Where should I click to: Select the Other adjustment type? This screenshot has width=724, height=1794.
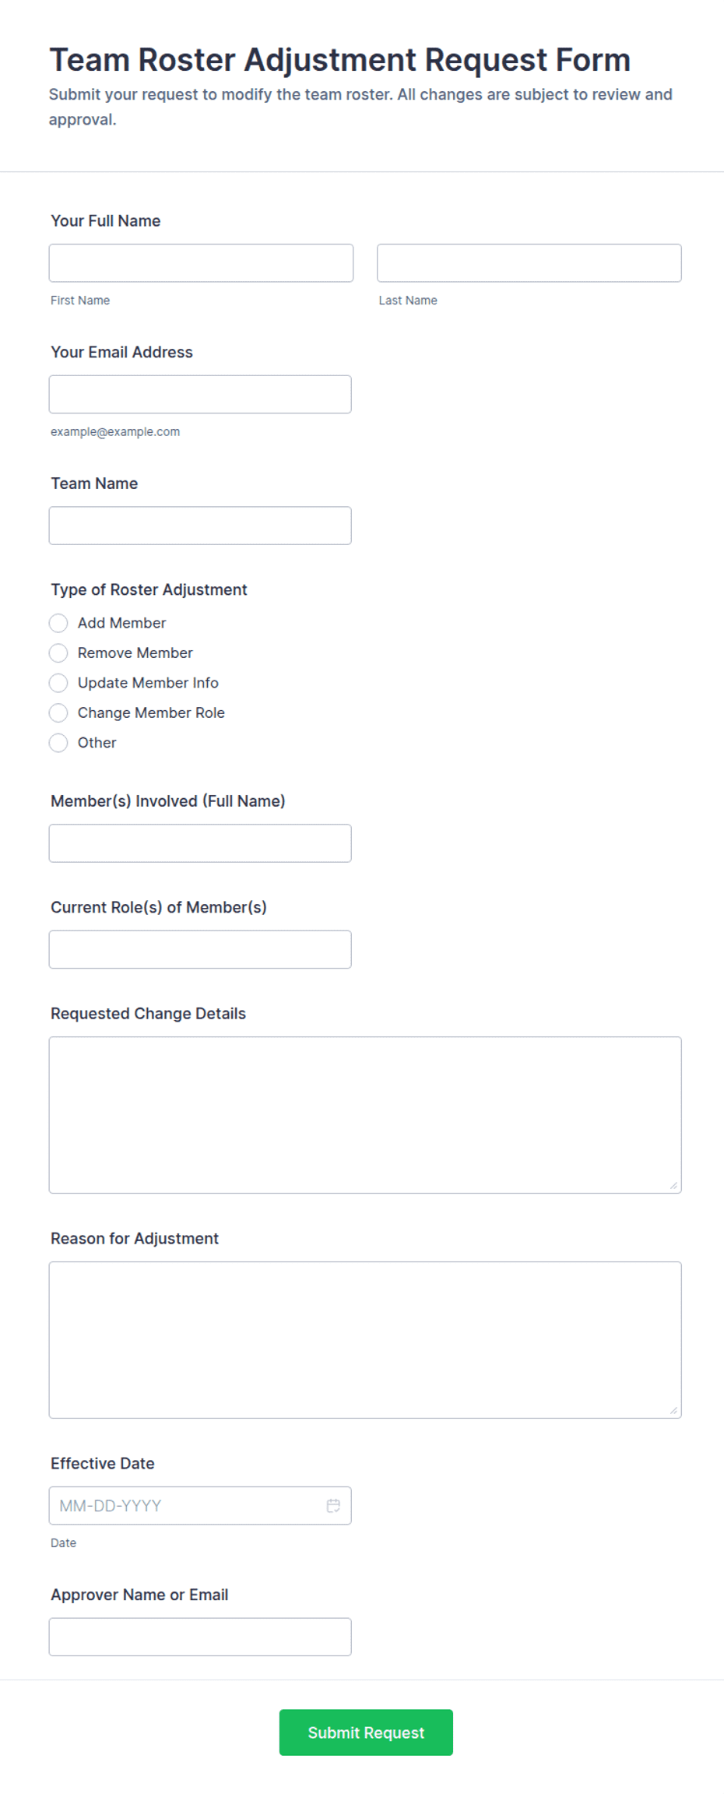click(x=58, y=743)
